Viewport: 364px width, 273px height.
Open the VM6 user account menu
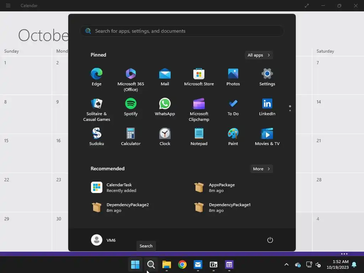pyautogui.click(x=103, y=240)
